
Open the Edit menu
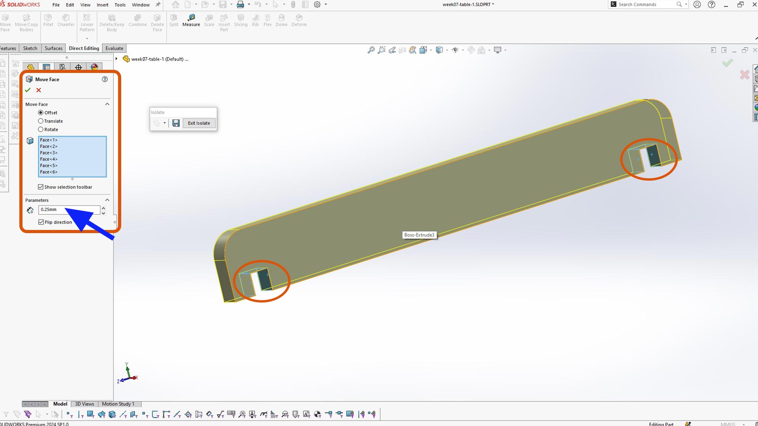pos(70,5)
